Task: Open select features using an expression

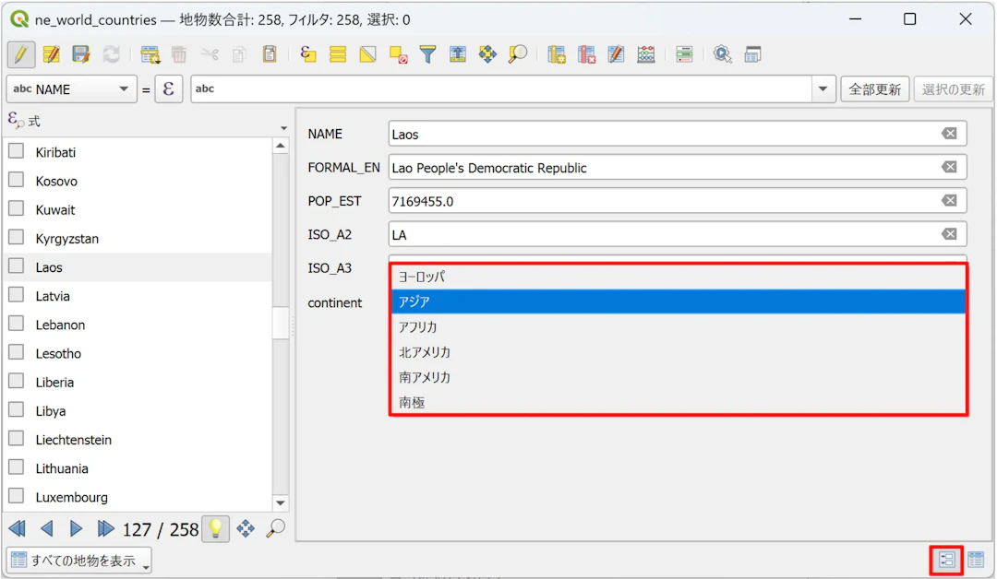Action: coord(308,54)
